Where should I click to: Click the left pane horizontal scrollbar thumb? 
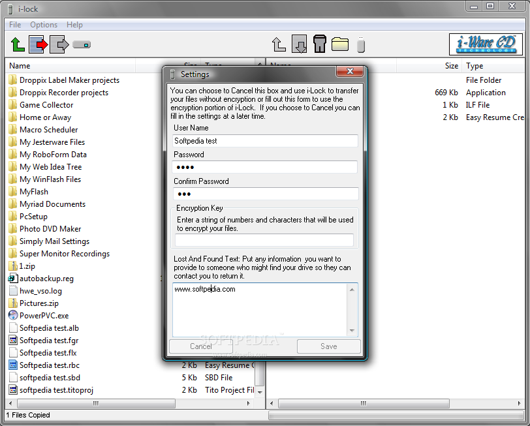coord(96,403)
